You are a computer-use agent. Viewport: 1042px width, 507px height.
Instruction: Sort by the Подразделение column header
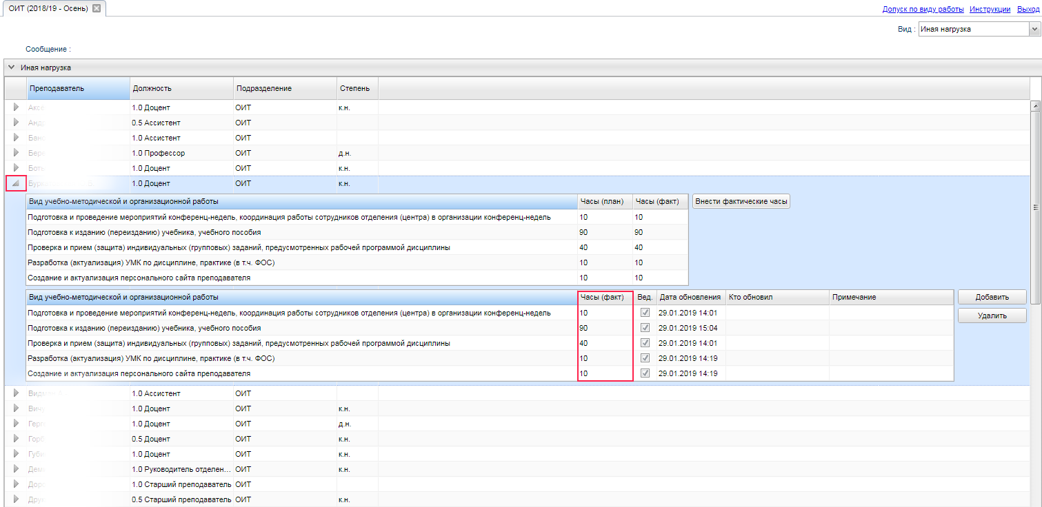(285, 88)
